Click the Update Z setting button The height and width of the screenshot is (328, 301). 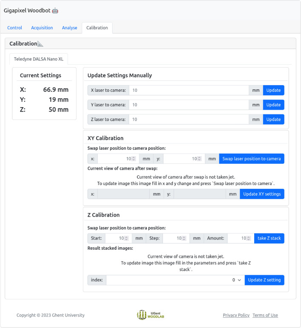pos(264,280)
